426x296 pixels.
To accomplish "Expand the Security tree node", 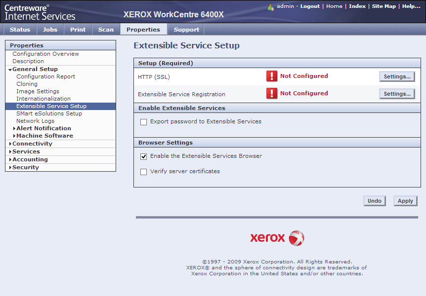I will [x=10, y=168].
